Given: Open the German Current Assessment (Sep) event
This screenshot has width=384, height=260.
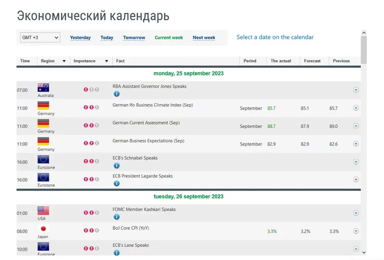Looking at the screenshot, I should click(146, 123).
